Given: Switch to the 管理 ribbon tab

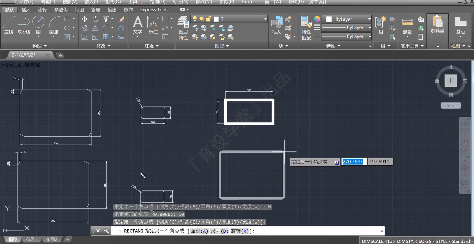Looking at the screenshot, I should point(95,10).
